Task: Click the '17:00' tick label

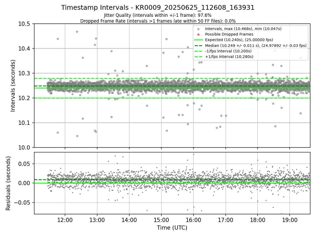Action: tap(226, 220)
